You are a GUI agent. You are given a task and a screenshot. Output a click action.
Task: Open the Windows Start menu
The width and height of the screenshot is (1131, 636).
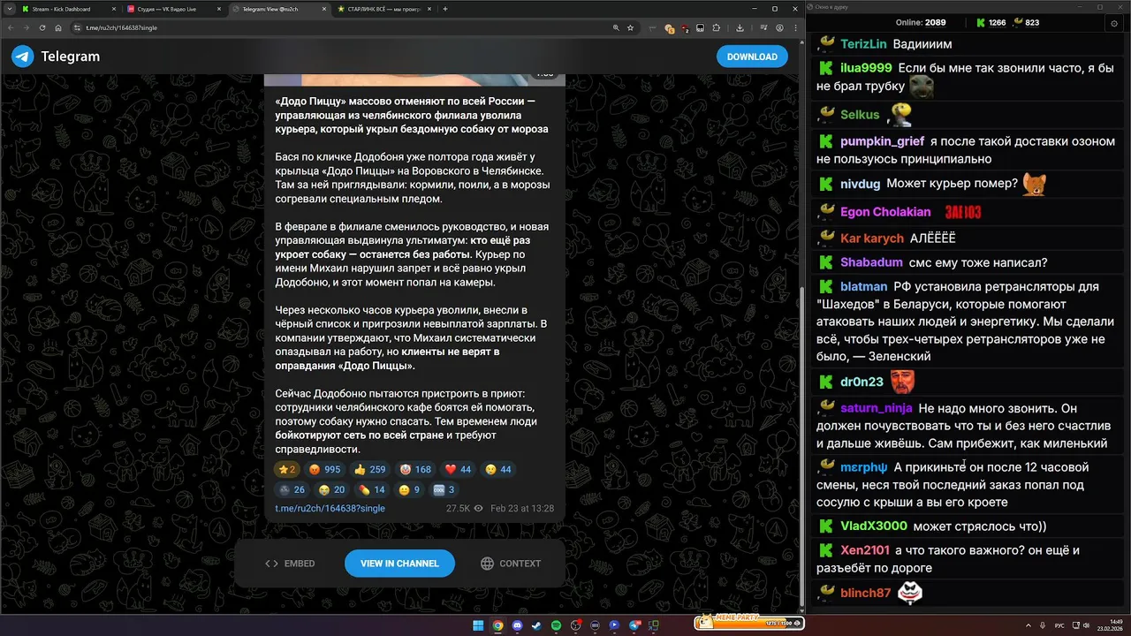coord(478,625)
